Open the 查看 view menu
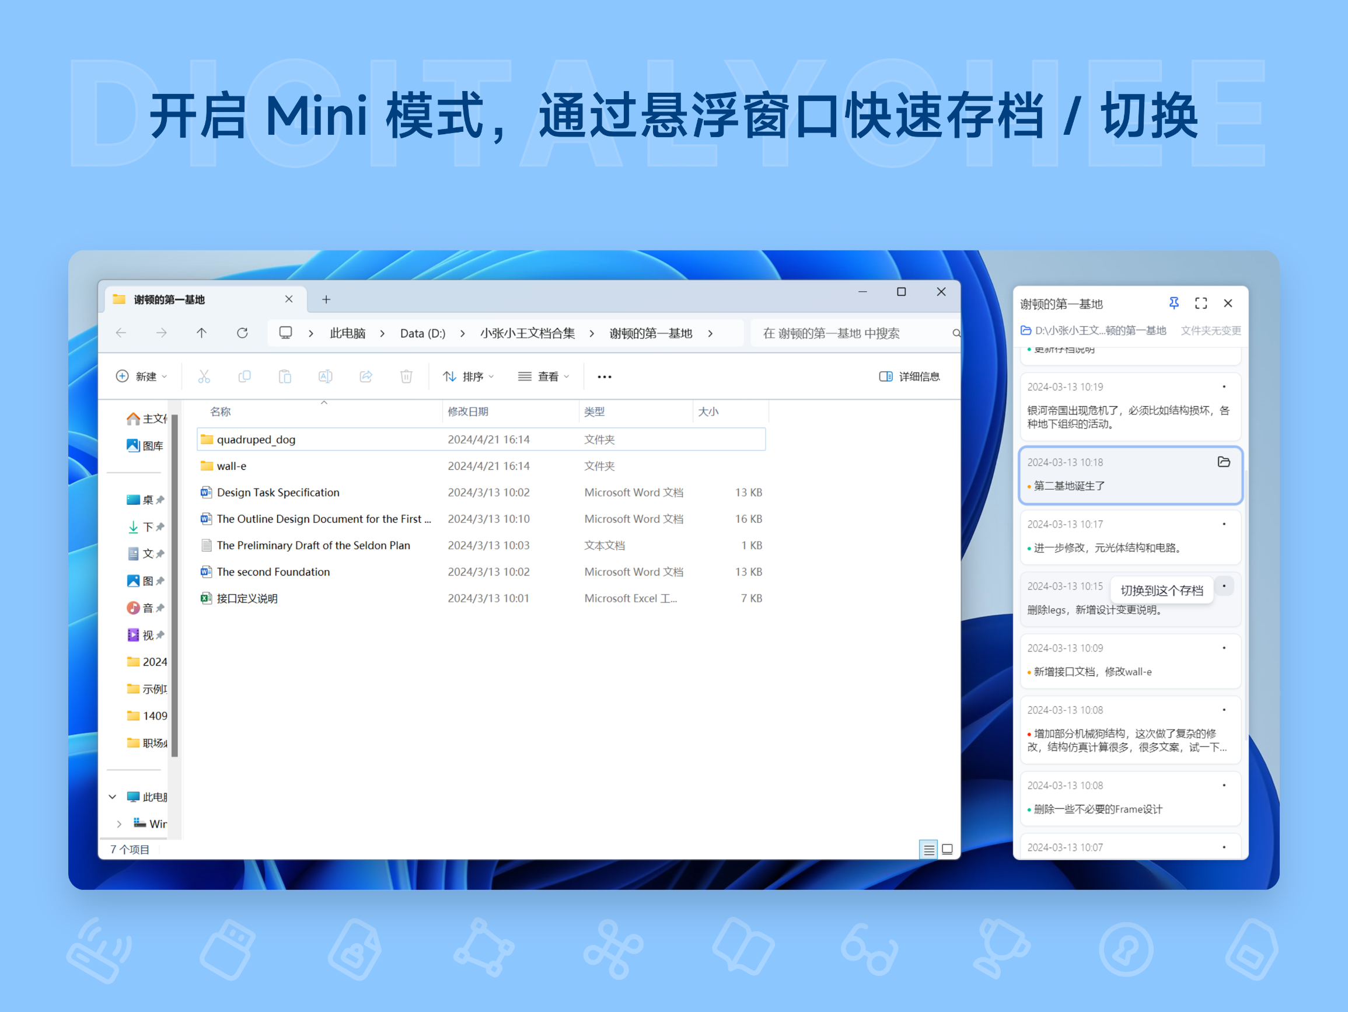Screen dimensions: 1348x1012 coord(543,377)
